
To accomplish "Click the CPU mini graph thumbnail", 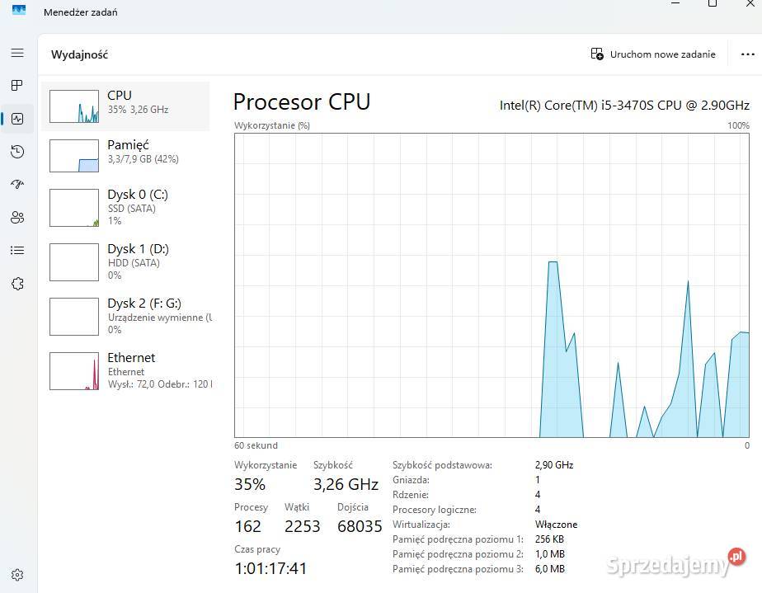I will (x=74, y=106).
